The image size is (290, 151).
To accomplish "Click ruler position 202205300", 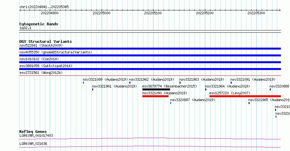I will [x=256, y=13].
